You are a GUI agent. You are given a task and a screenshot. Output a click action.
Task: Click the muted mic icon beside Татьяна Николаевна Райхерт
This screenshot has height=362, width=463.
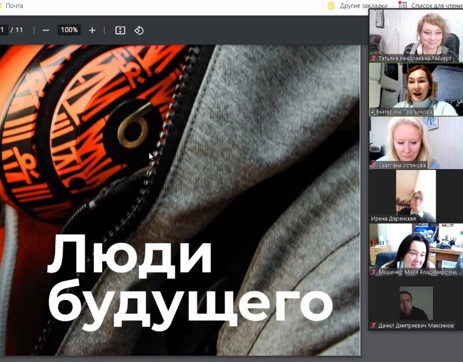[374, 57]
